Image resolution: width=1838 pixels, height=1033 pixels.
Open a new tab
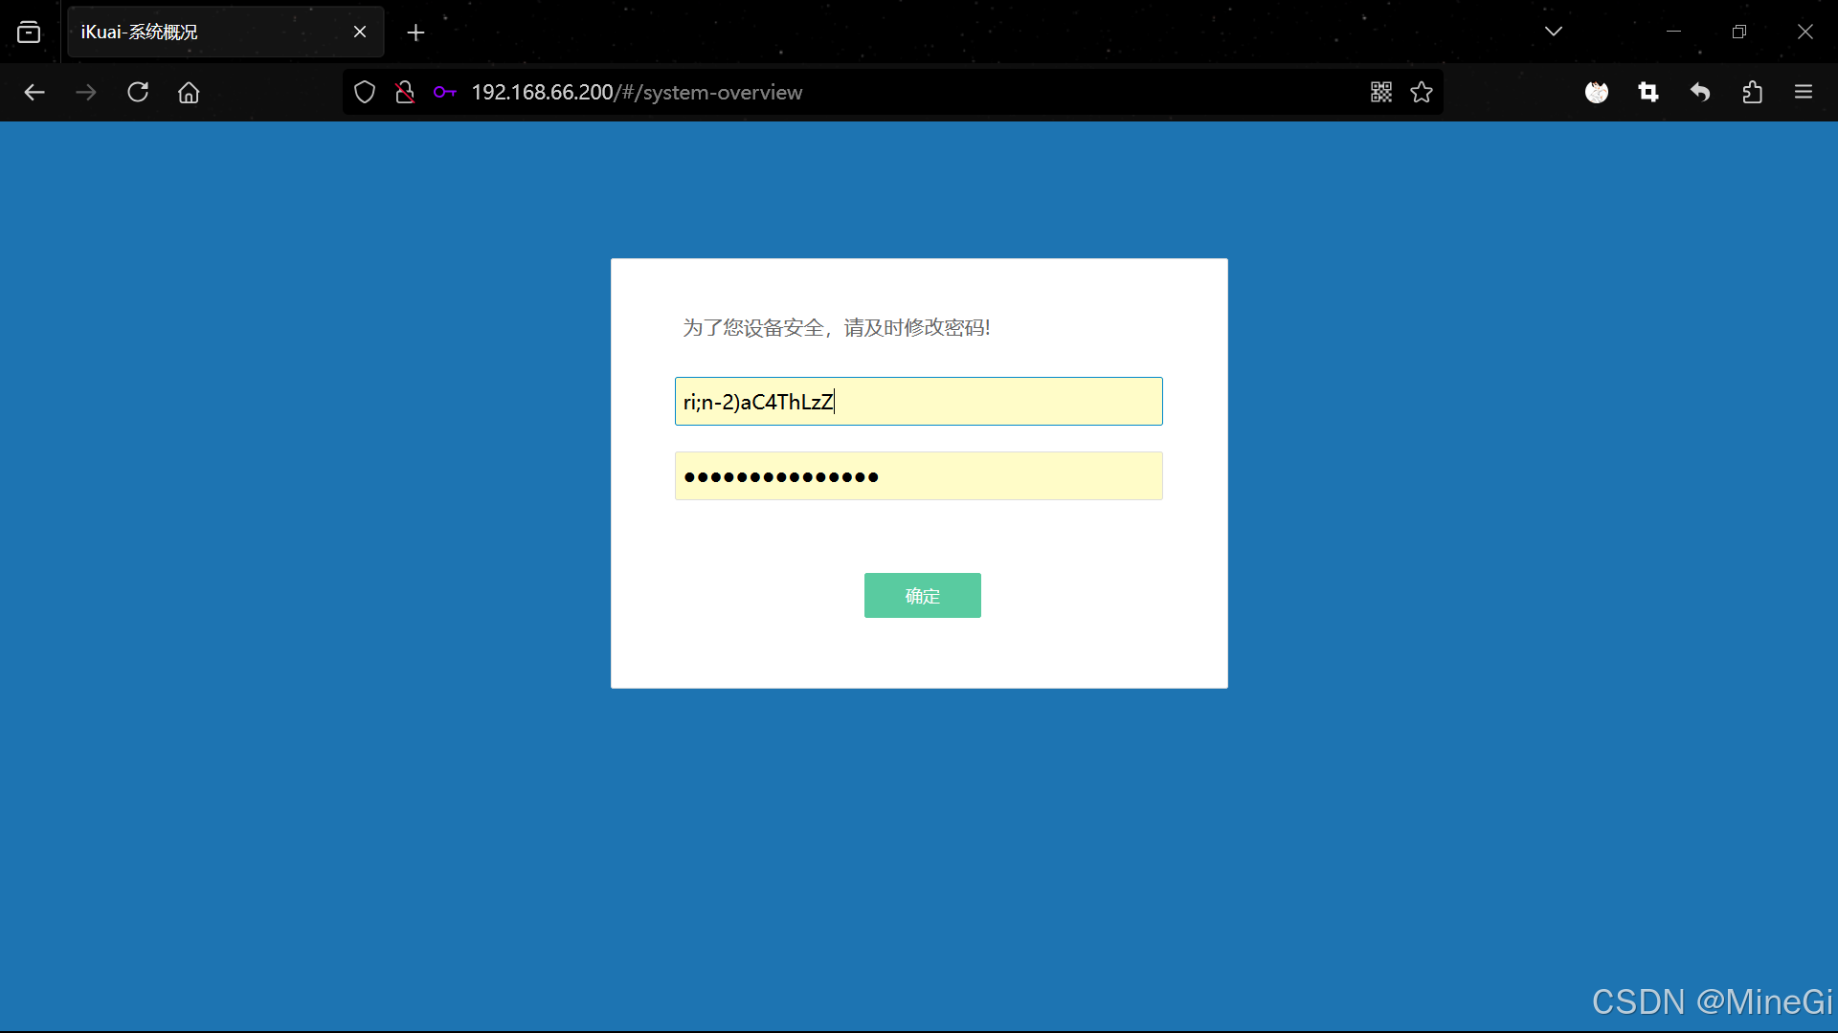tap(415, 33)
